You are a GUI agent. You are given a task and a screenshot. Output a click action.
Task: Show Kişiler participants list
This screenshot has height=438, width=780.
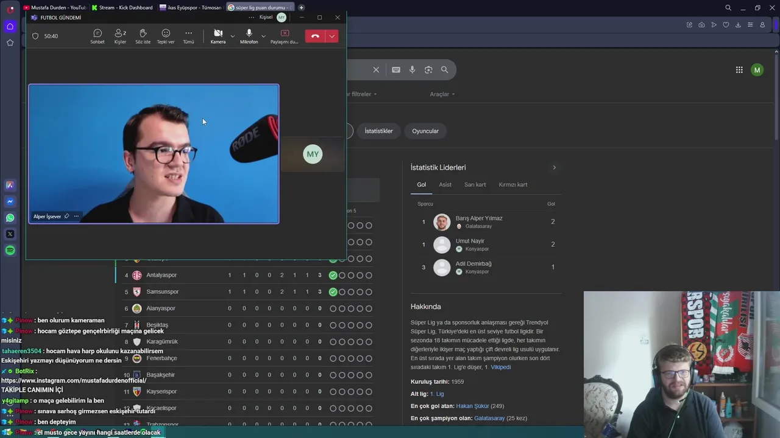(x=120, y=36)
